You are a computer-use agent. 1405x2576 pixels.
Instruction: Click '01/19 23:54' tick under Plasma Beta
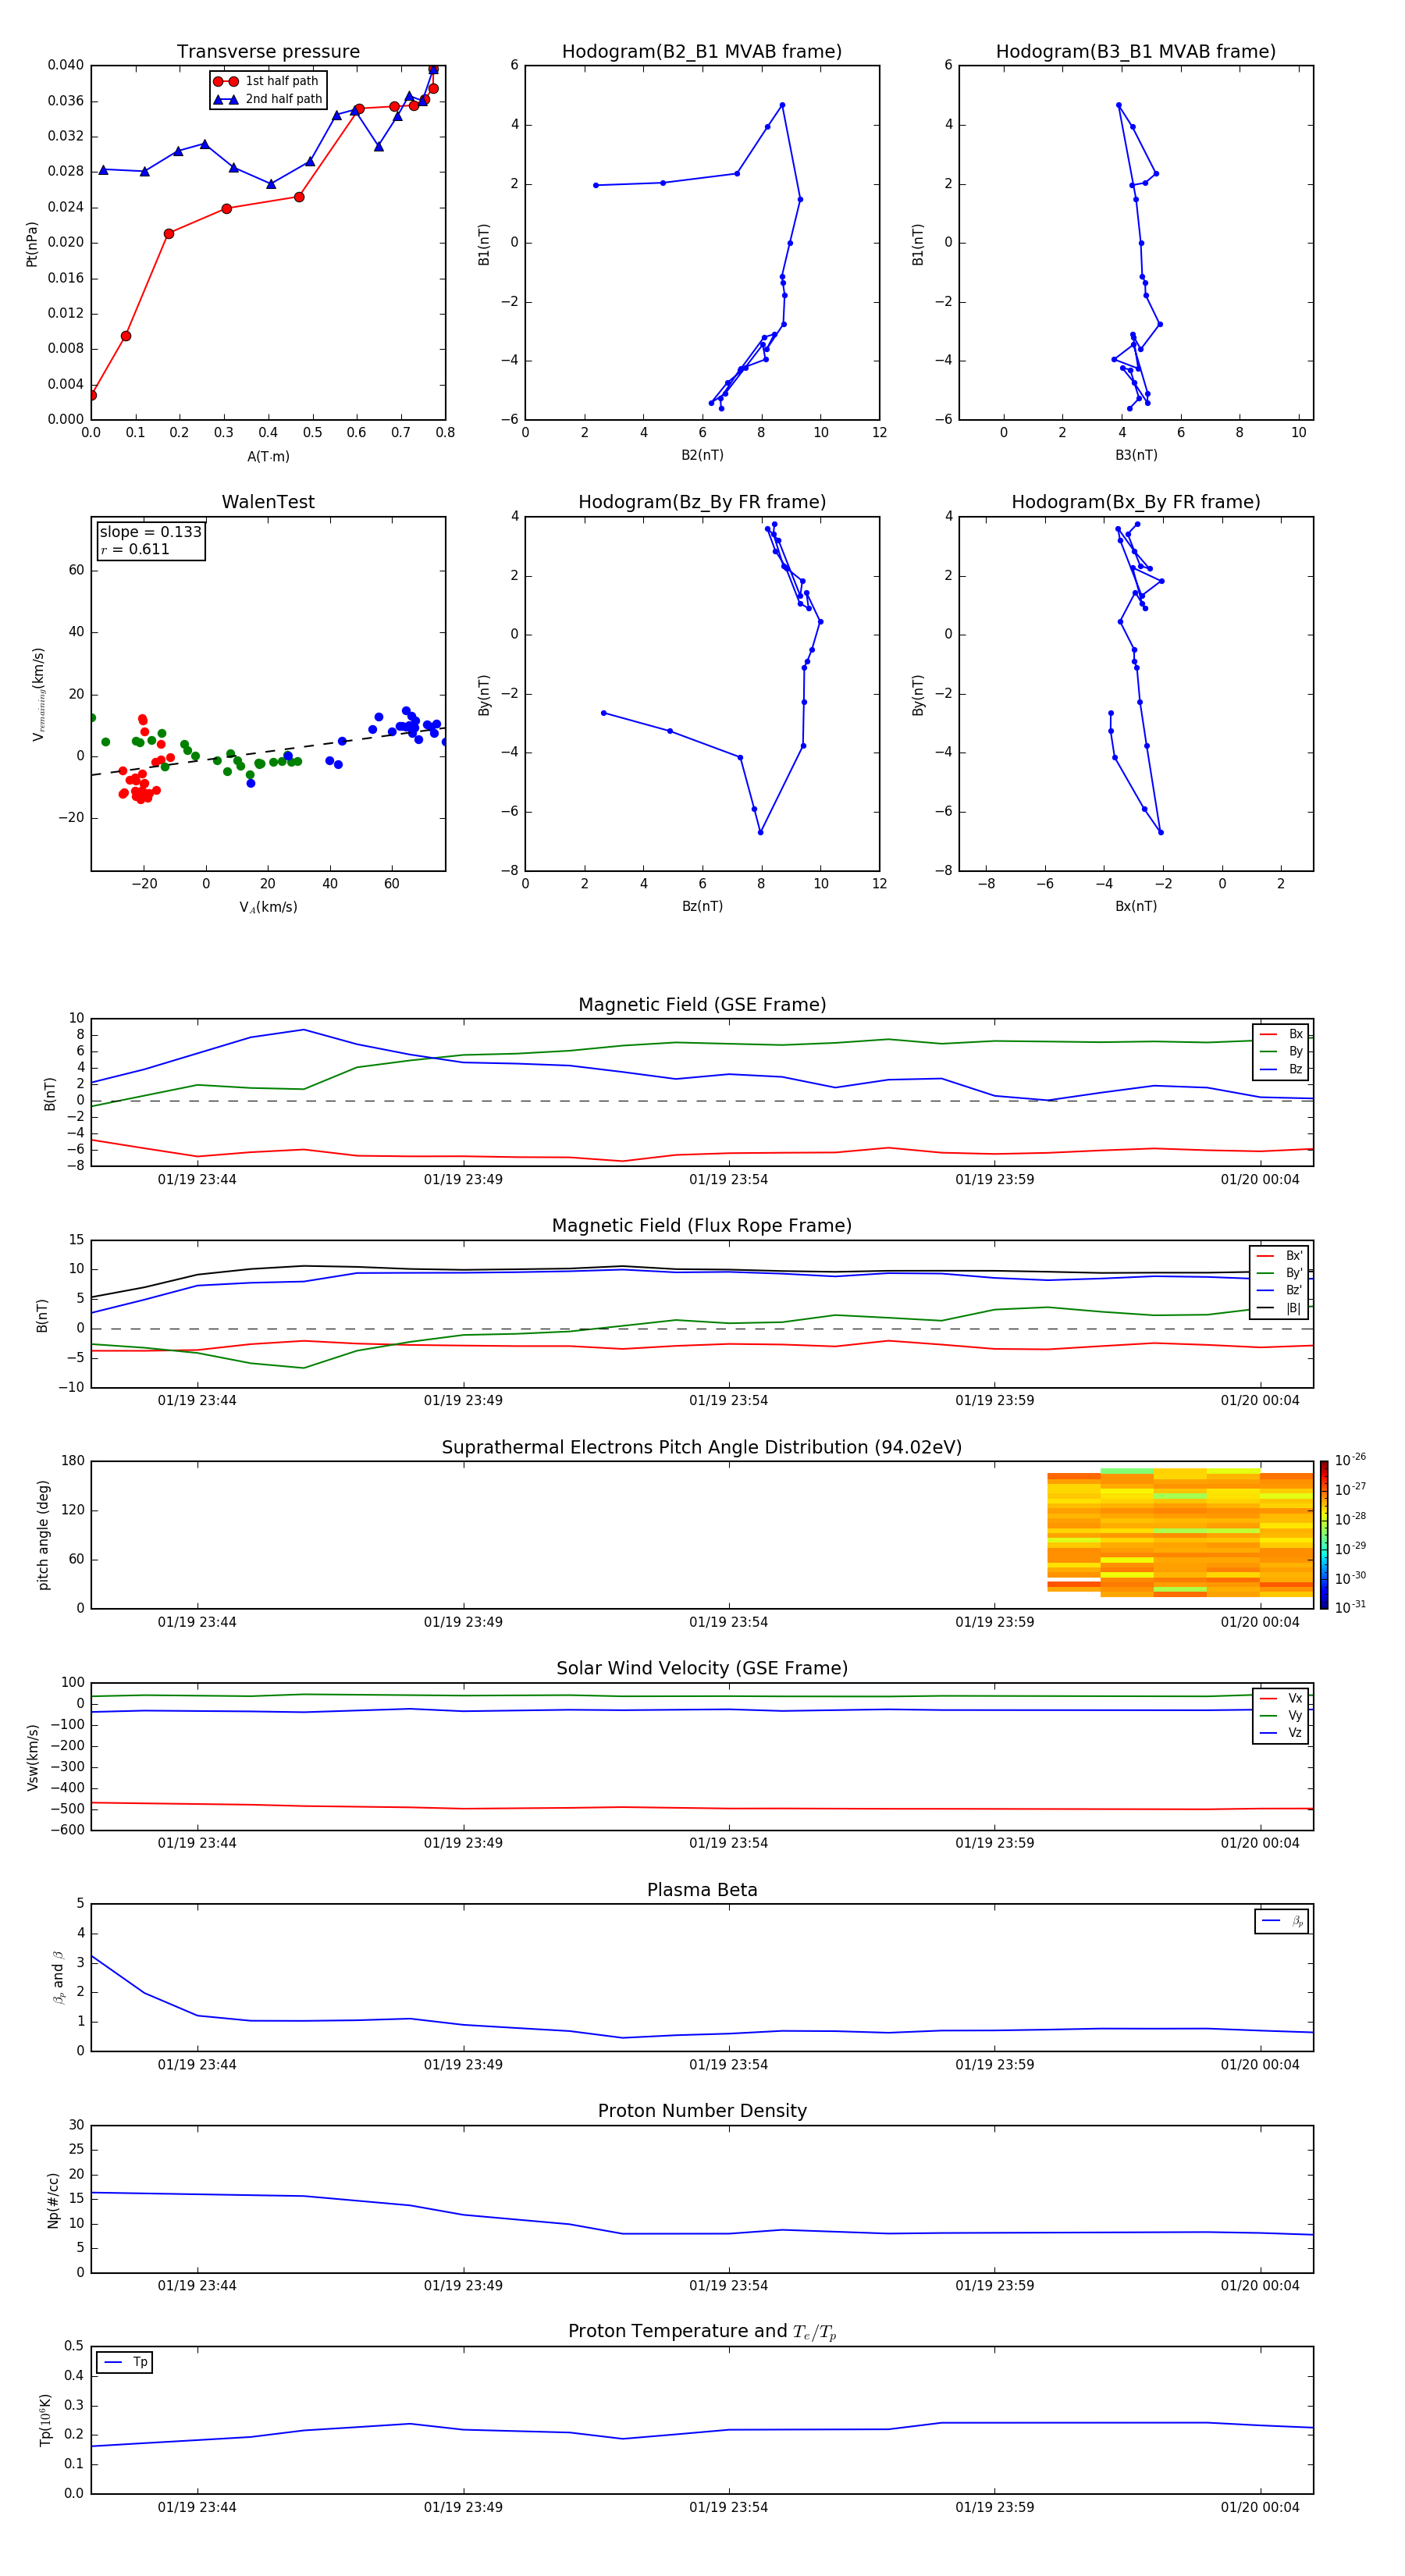point(728,2065)
